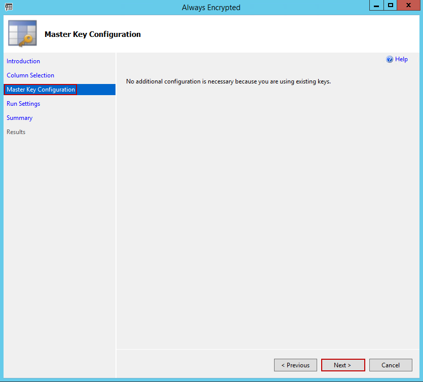Minimize the Always Encrypted window
Image resolution: width=423 pixels, height=382 pixels.
(376, 6)
